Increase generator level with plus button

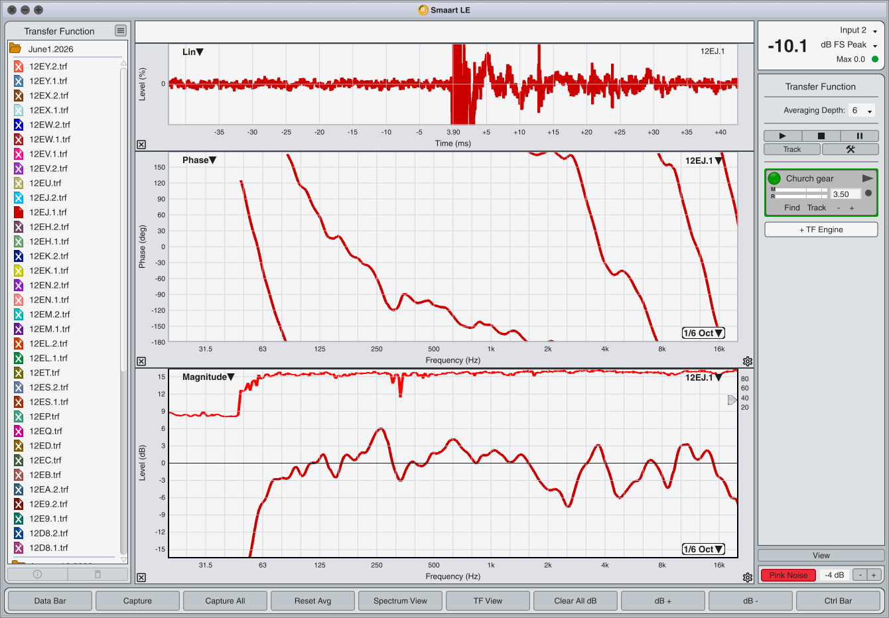point(874,575)
